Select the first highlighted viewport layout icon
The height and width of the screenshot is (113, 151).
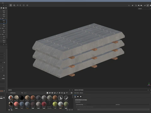[x=11, y=5]
